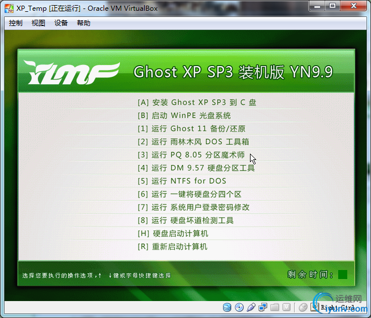
Task: Close the XP_Temp VirtualBox window
Action: click(353, 6)
